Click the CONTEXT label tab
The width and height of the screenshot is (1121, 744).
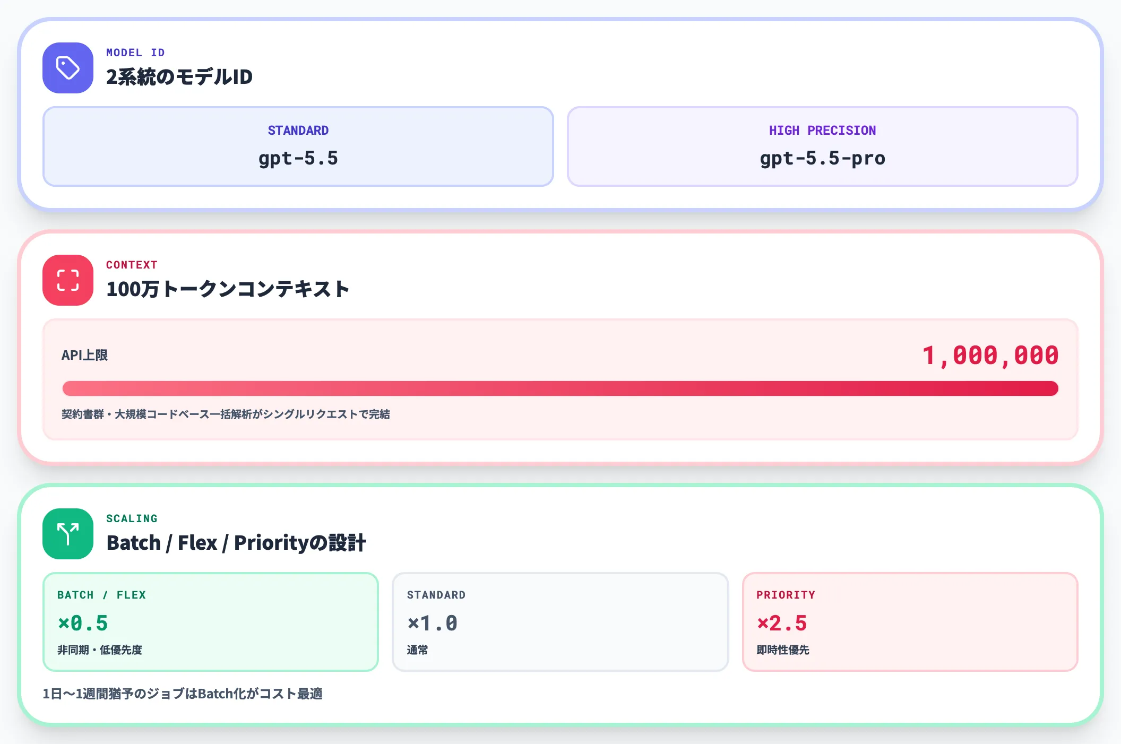click(x=131, y=265)
